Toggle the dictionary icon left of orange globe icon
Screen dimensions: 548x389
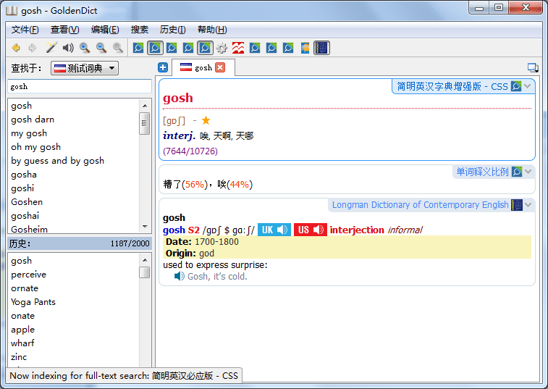click(288, 48)
